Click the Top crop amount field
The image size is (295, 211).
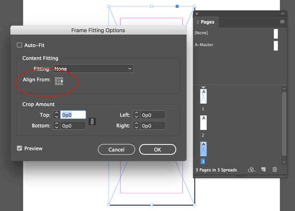coord(73,115)
